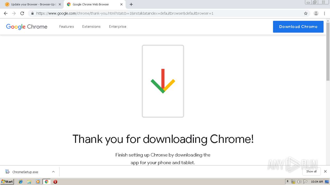
Task: Open the Action Center flag icon
Action: (306, 182)
